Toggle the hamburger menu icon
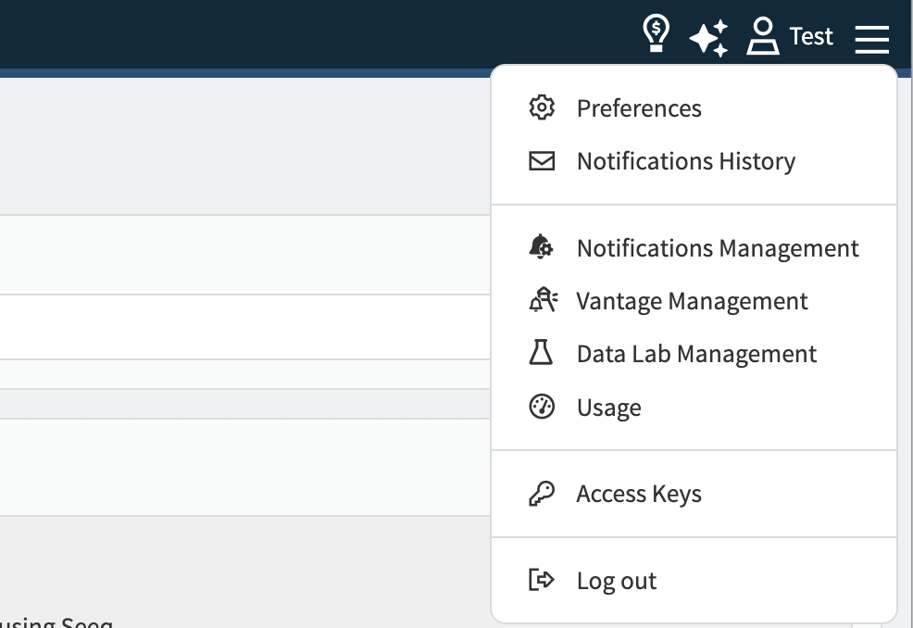The height and width of the screenshot is (628, 913). point(871,39)
